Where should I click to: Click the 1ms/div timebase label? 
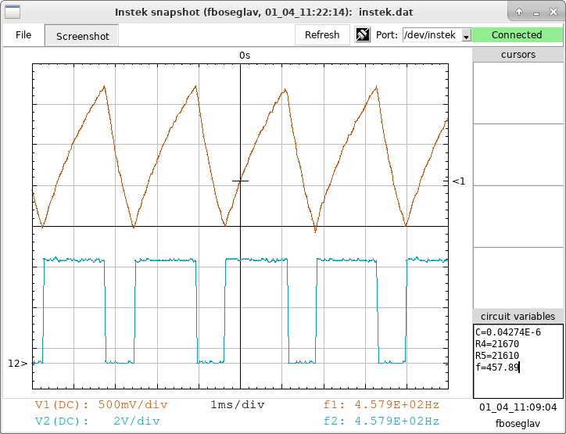[238, 405]
